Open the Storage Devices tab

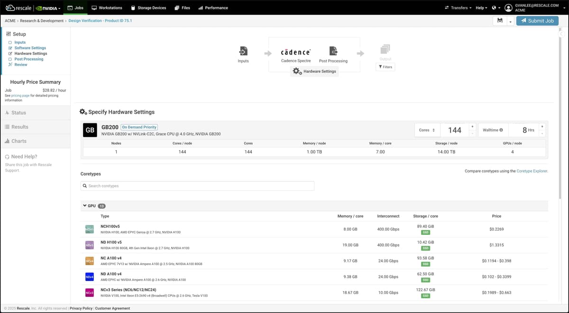(148, 8)
